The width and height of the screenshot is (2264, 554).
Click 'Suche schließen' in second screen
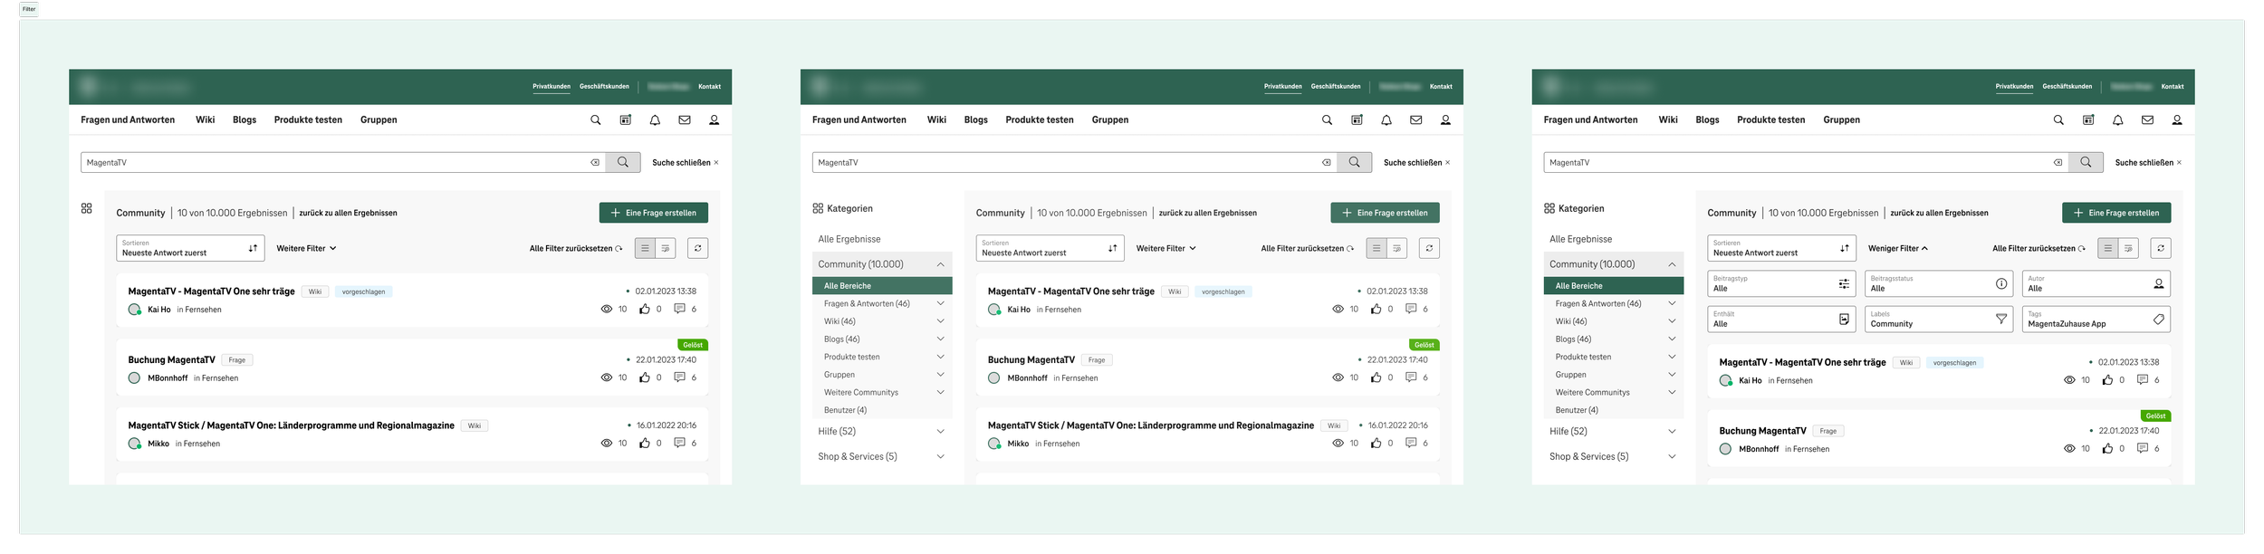coord(1417,163)
